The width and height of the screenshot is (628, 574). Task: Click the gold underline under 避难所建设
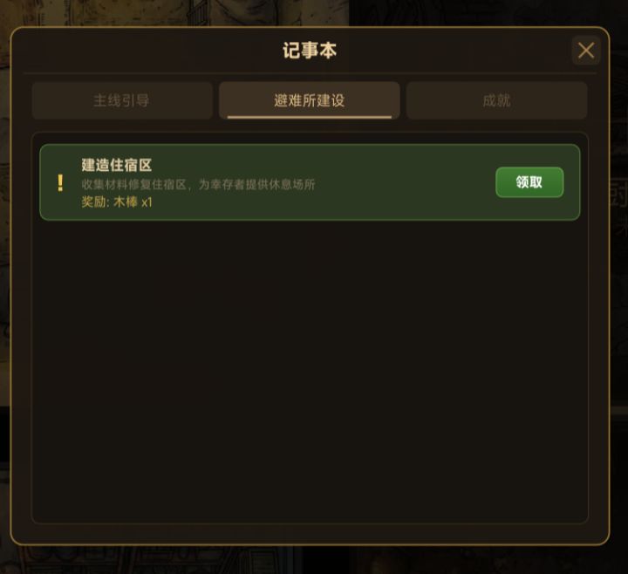[309, 118]
